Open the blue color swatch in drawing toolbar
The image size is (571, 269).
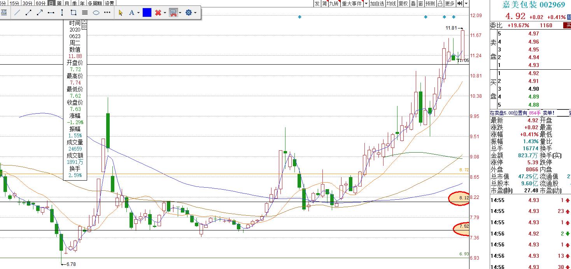click(x=147, y=13)
